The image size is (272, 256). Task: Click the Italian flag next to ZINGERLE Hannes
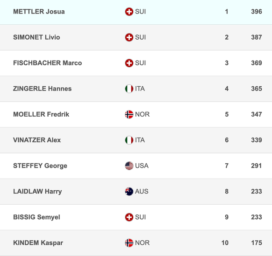point(129,89)
